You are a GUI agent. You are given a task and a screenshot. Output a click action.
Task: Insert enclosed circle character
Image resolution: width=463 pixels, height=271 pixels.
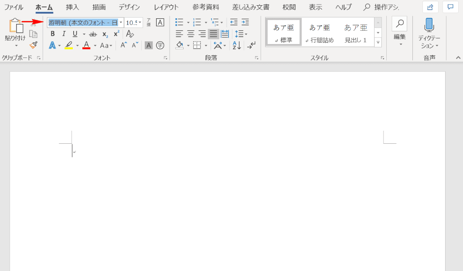160,45
